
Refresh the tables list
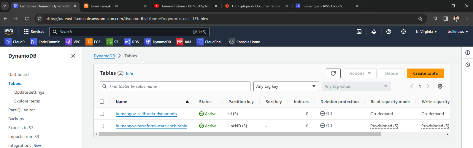pos(333,73)
